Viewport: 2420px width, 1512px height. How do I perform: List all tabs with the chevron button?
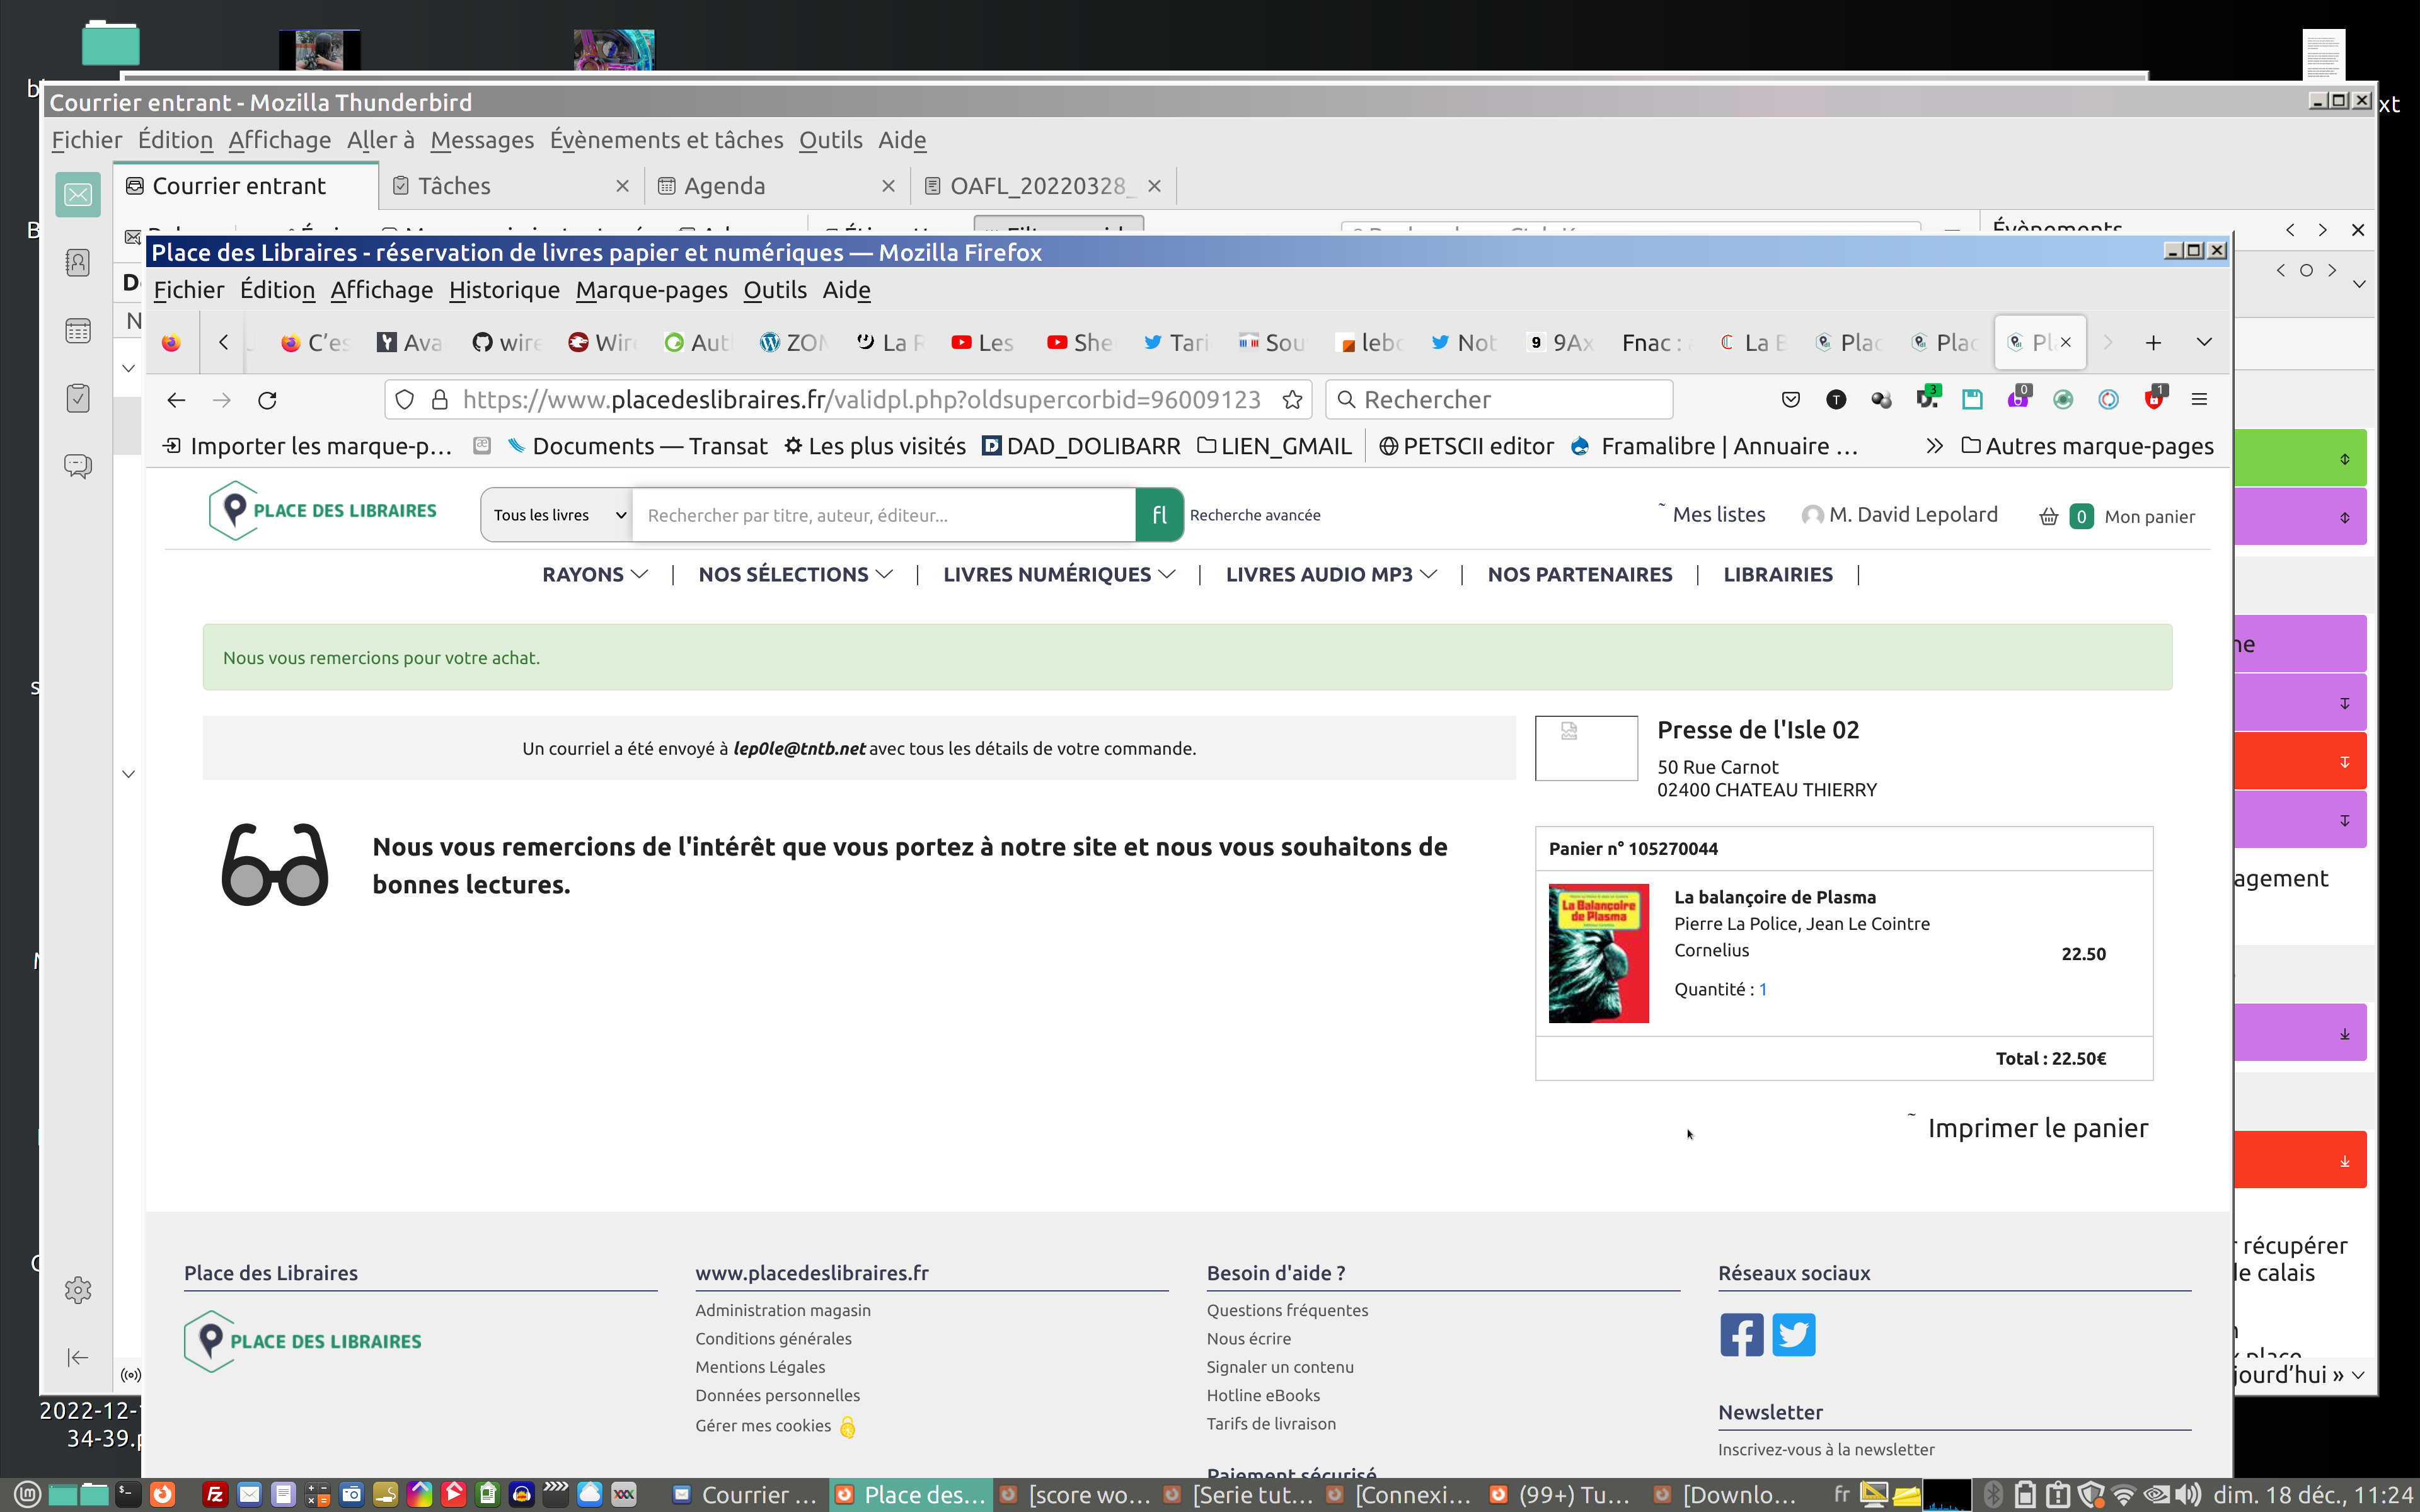point(2204,342)
